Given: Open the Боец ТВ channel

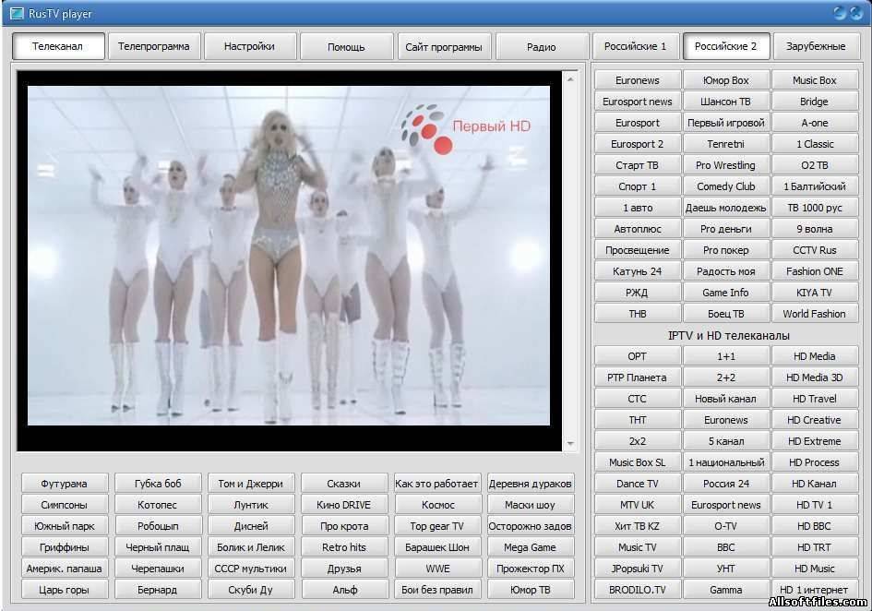Looking at the screenshot, I should pos(725,313).
